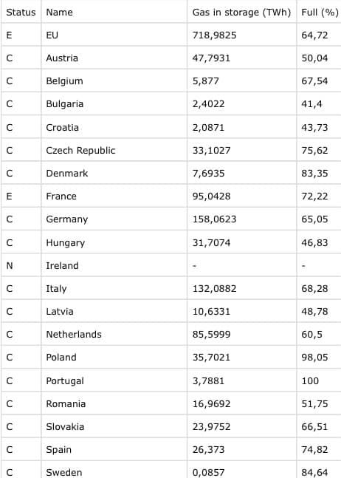The height and width of the screenshot is (478, 341).
Task: Click Denmark's full percentage 83,35
Action: pyautogui.click(x=314, y=173)
